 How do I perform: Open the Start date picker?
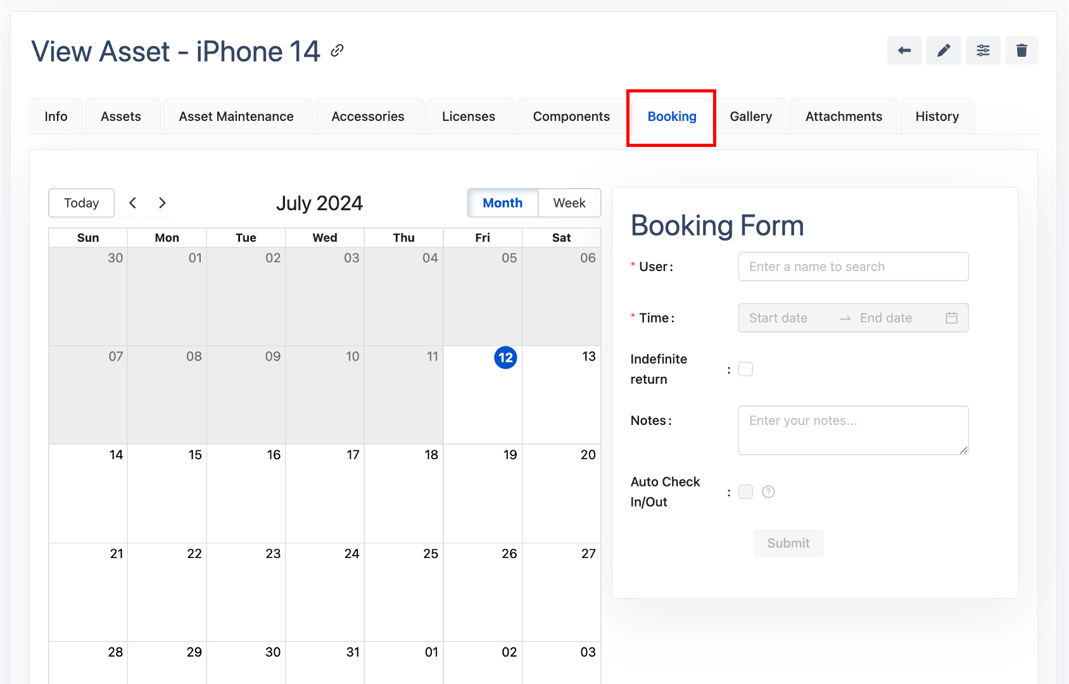click(785, 318)
